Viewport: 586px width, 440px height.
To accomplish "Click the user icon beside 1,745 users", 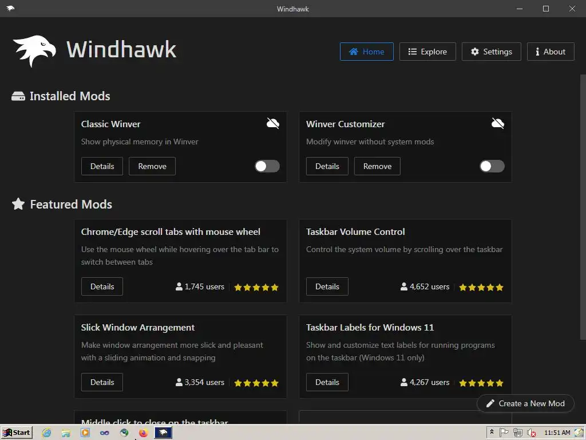I will (179, 286).
